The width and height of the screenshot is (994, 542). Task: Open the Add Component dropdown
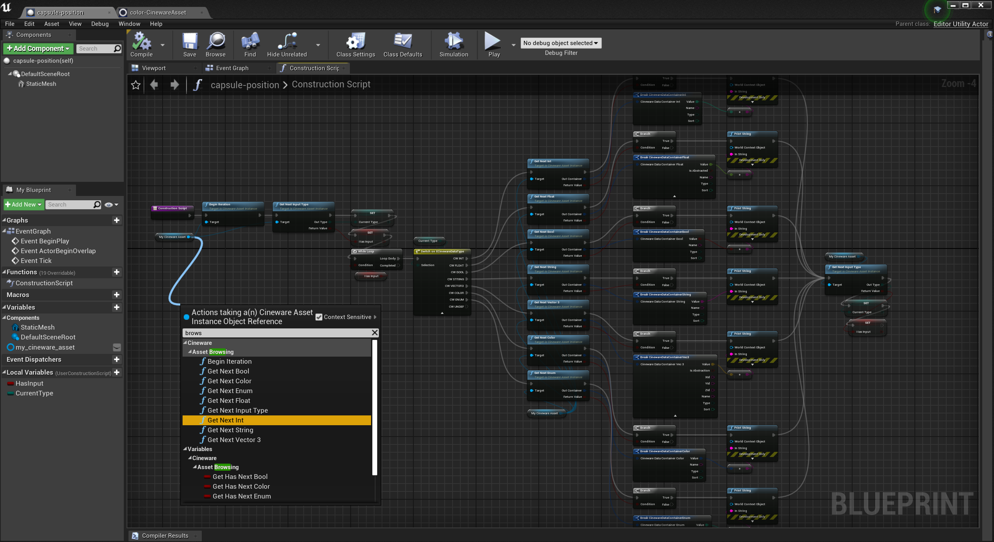(38, 49)
